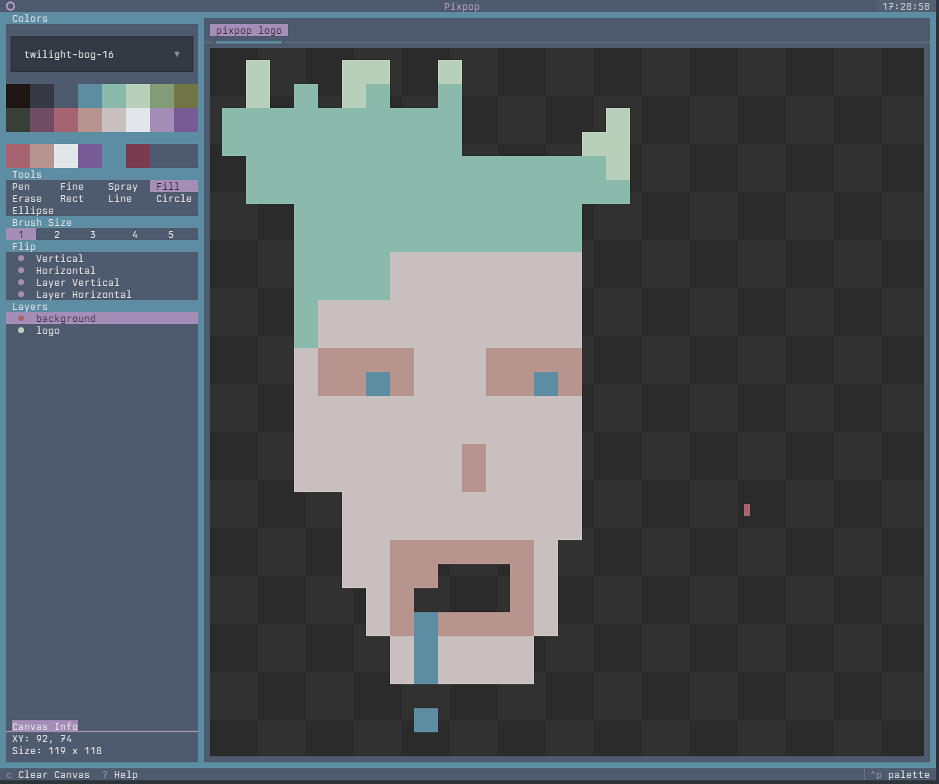This screenshot has width=939, height=784.
Task: Choose tan in the recent colors row
Action: [x=42, y=156]
